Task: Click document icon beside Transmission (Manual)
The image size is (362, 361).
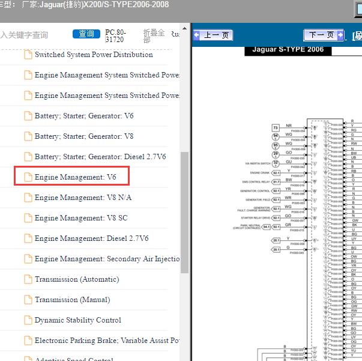Action: click(28, 300)
